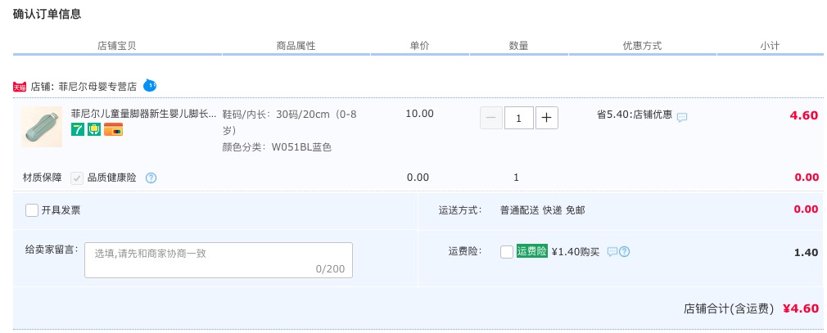827x333 pixels.
Task: Click the 10.00 unit price
Action: pos(420,114)
